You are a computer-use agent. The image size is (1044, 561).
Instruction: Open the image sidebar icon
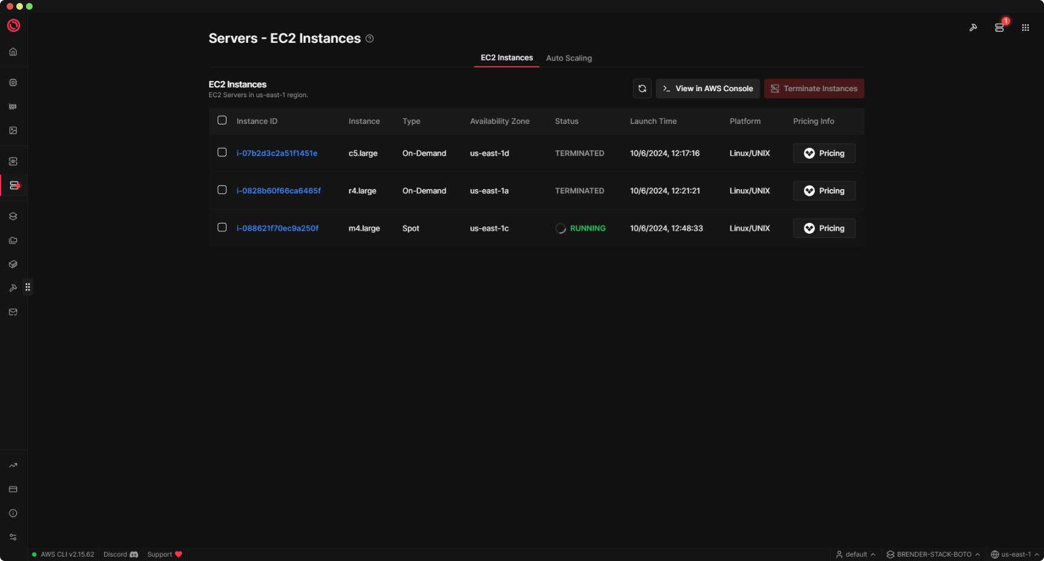point(13,130)
